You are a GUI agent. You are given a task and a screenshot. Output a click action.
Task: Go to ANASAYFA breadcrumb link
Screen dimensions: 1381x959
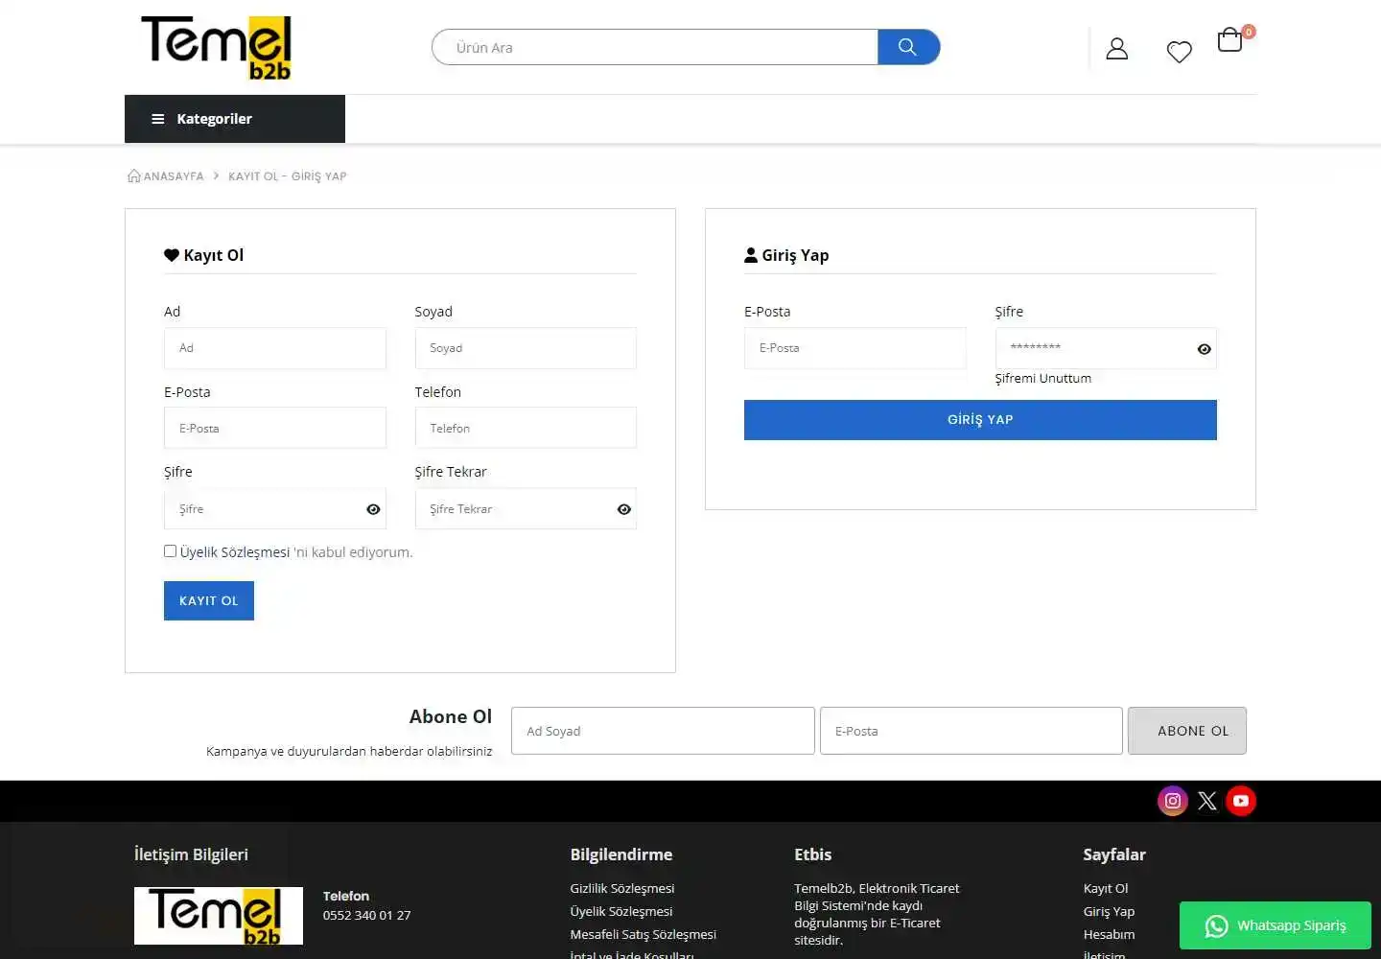174,176
